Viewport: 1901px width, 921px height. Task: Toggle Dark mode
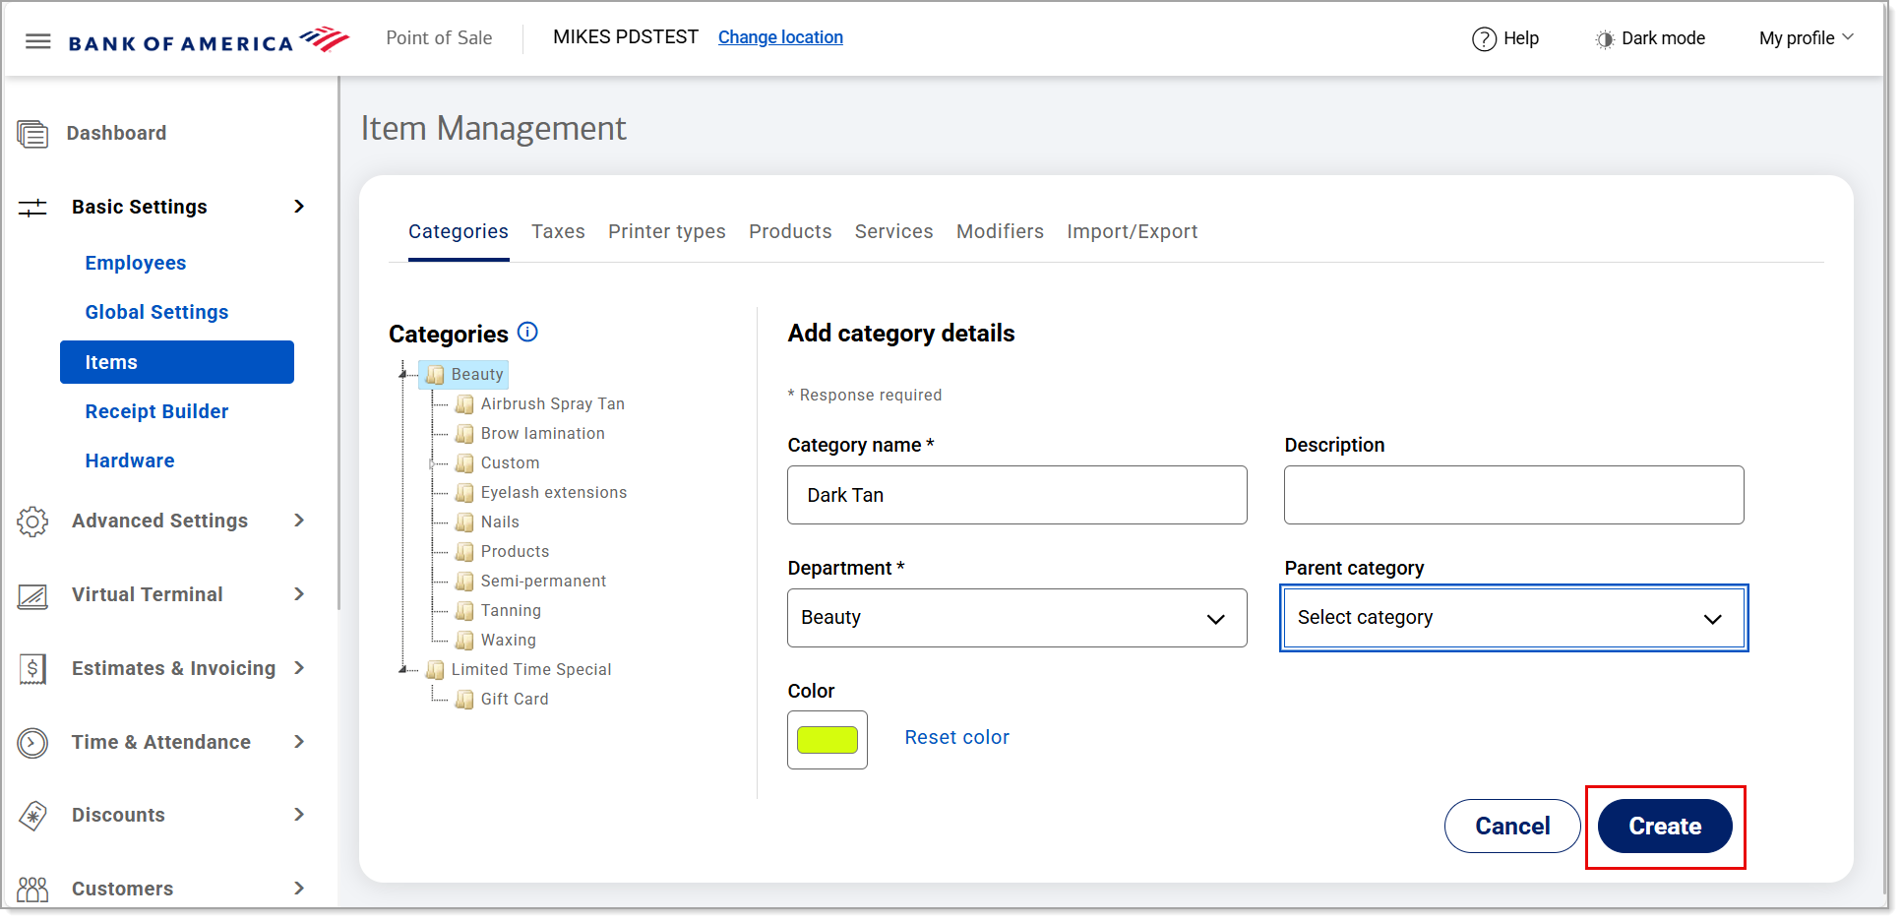coord(1650,38)
